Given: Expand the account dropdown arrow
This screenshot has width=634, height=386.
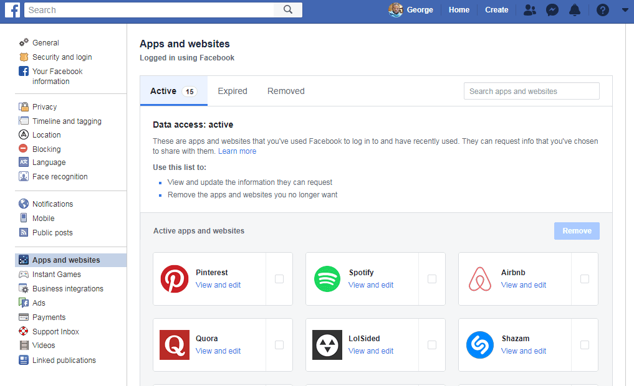Looking at the screenshot, I should [x=625, y=10].
